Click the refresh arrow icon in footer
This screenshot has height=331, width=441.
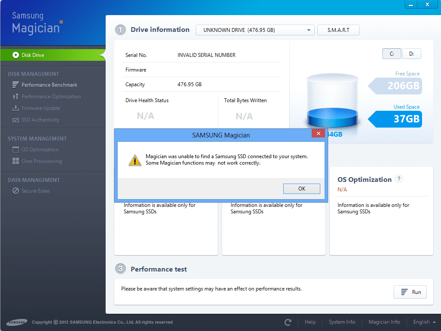(x=288, y=322)
